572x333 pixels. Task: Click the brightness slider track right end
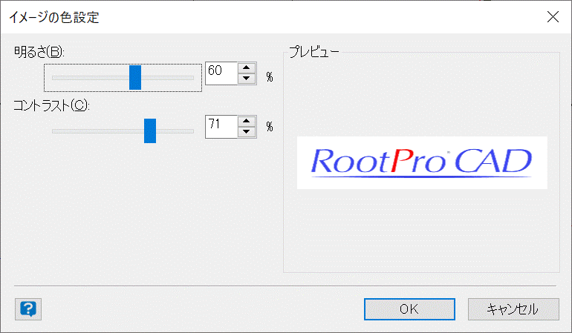pyautogui.click(x=190, y=78)
